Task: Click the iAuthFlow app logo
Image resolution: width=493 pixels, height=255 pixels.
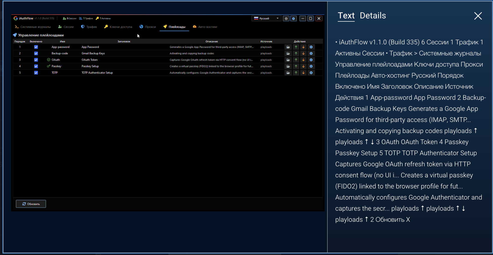Action: click(x=16, y=18)
